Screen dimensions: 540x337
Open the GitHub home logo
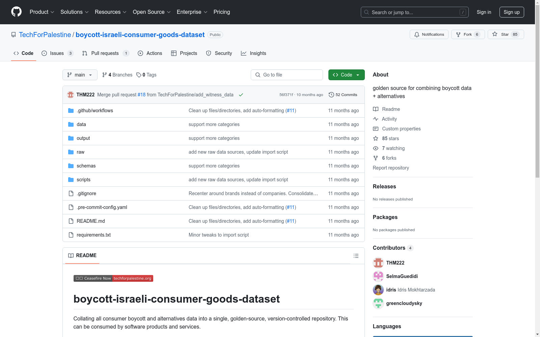[x=16, y=12]
